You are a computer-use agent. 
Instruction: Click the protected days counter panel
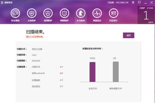point(146,15)
